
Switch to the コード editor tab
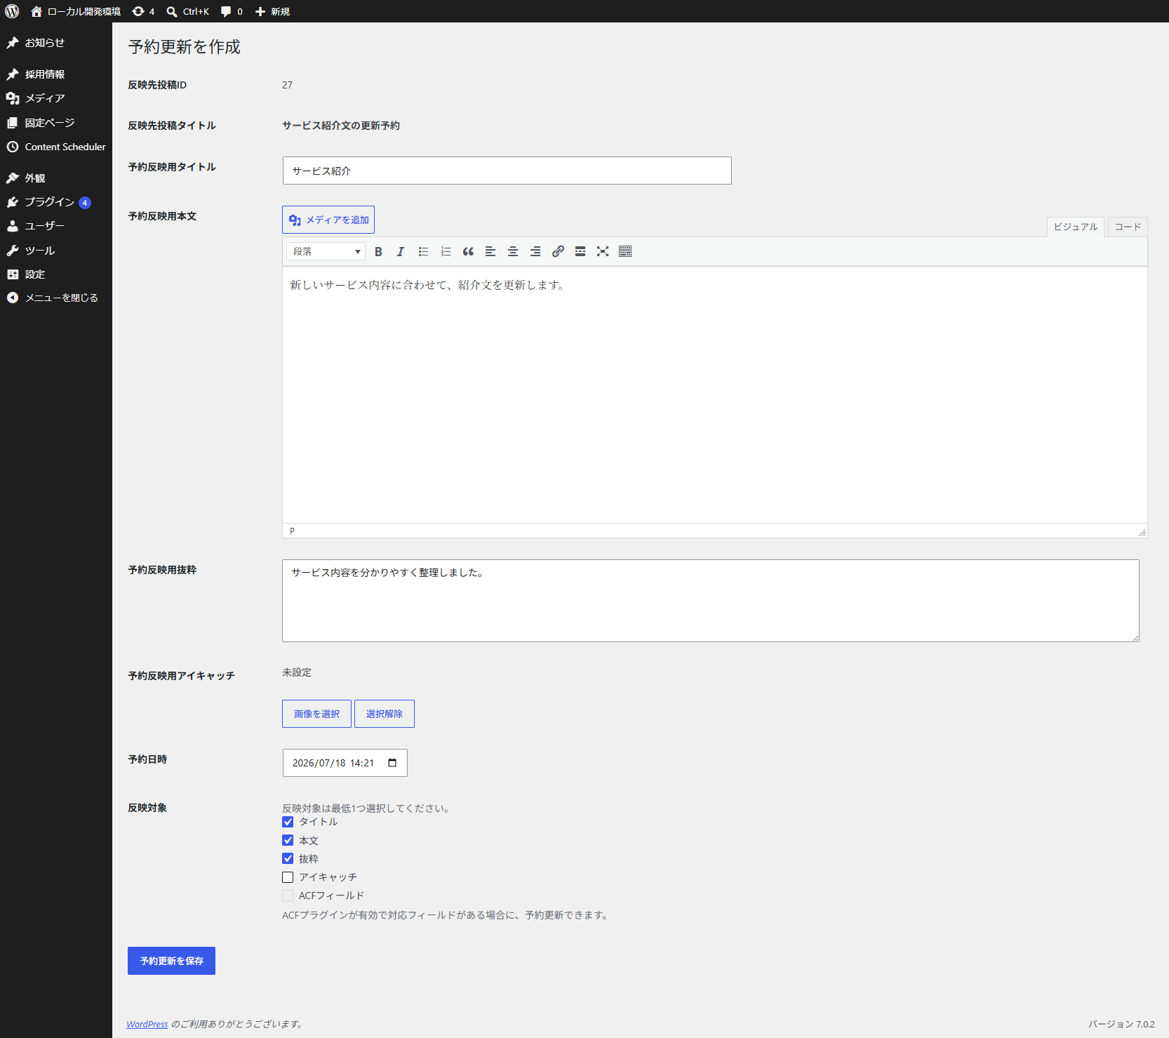point(1128,227)
